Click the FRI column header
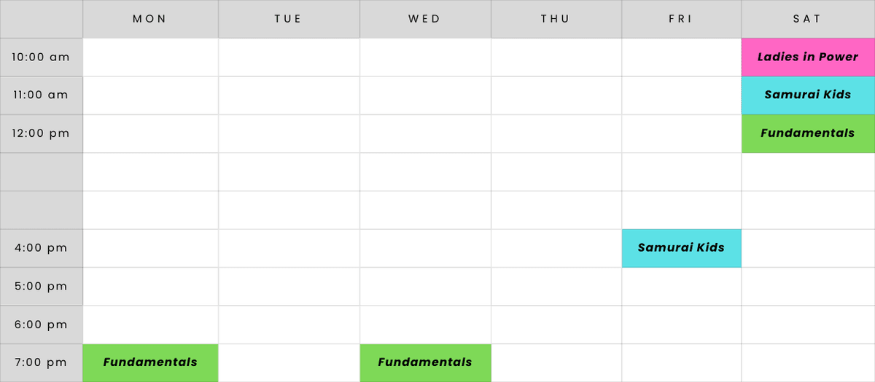Viewport: 875px width, 382px height. click(x=681, y=19)
